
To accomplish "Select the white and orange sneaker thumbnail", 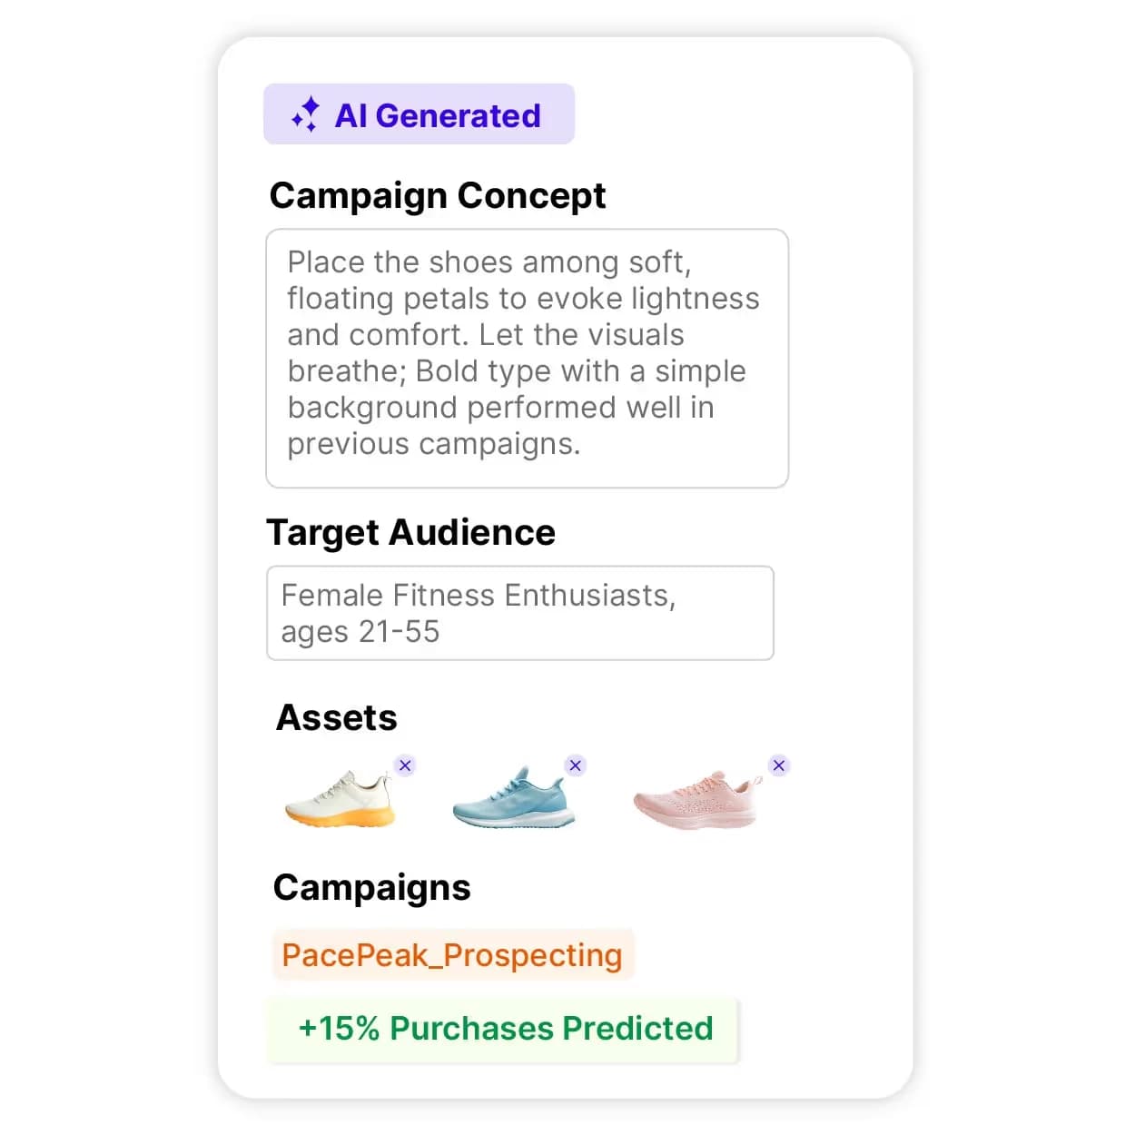I will point(340,800).
